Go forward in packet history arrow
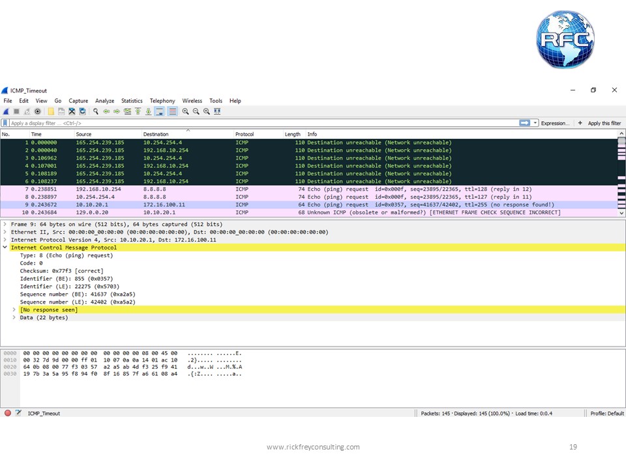 tap(117, 111)
